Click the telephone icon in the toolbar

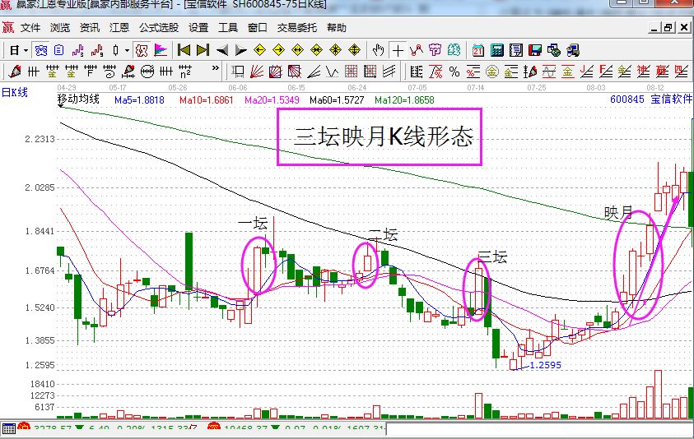573,50
